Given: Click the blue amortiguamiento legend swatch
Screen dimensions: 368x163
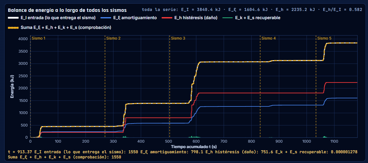Looking at the screenshot, I should coord(106,18).
